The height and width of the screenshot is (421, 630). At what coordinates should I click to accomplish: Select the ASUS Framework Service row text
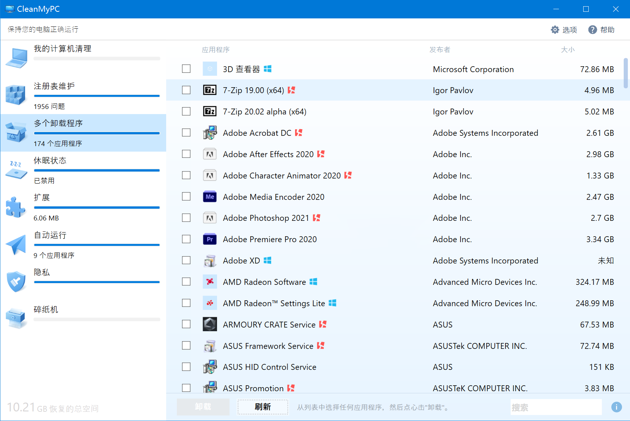pyautogui.click(x=268, y=346)
